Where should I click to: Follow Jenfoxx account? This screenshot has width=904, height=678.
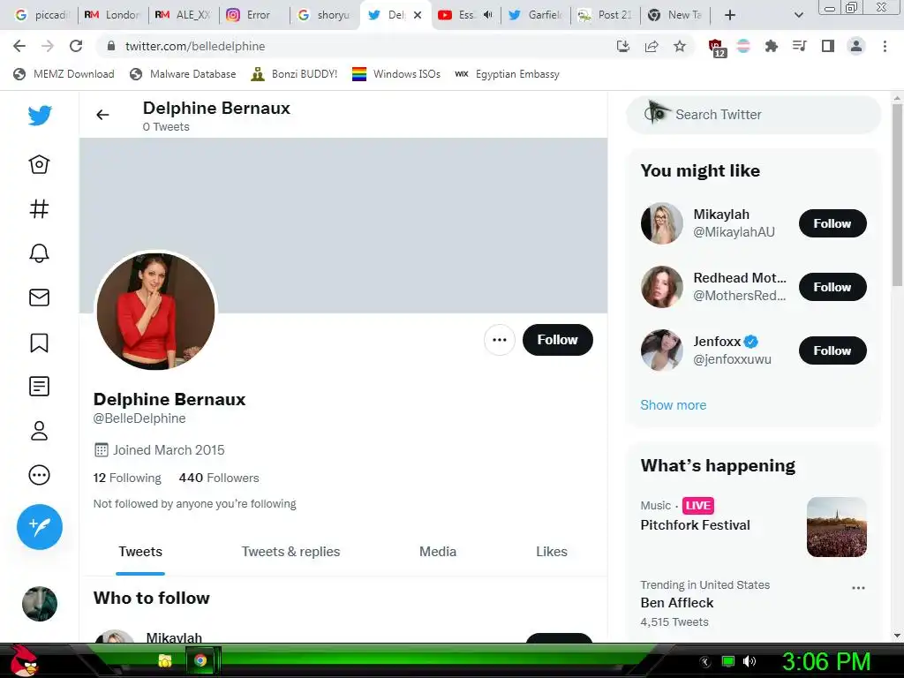click(x=832, y=350)
